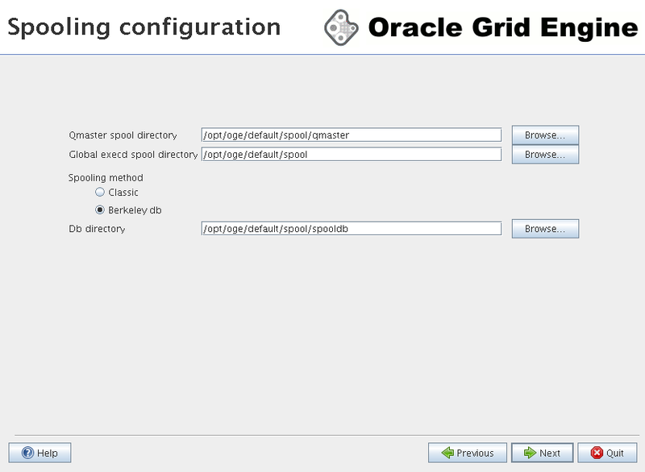Browse for the Global execd spool directory
This screenshot has height=472, width=645.
click(545, 155)
